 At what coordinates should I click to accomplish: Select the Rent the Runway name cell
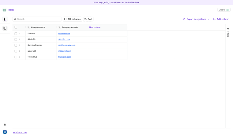point(41,45)
